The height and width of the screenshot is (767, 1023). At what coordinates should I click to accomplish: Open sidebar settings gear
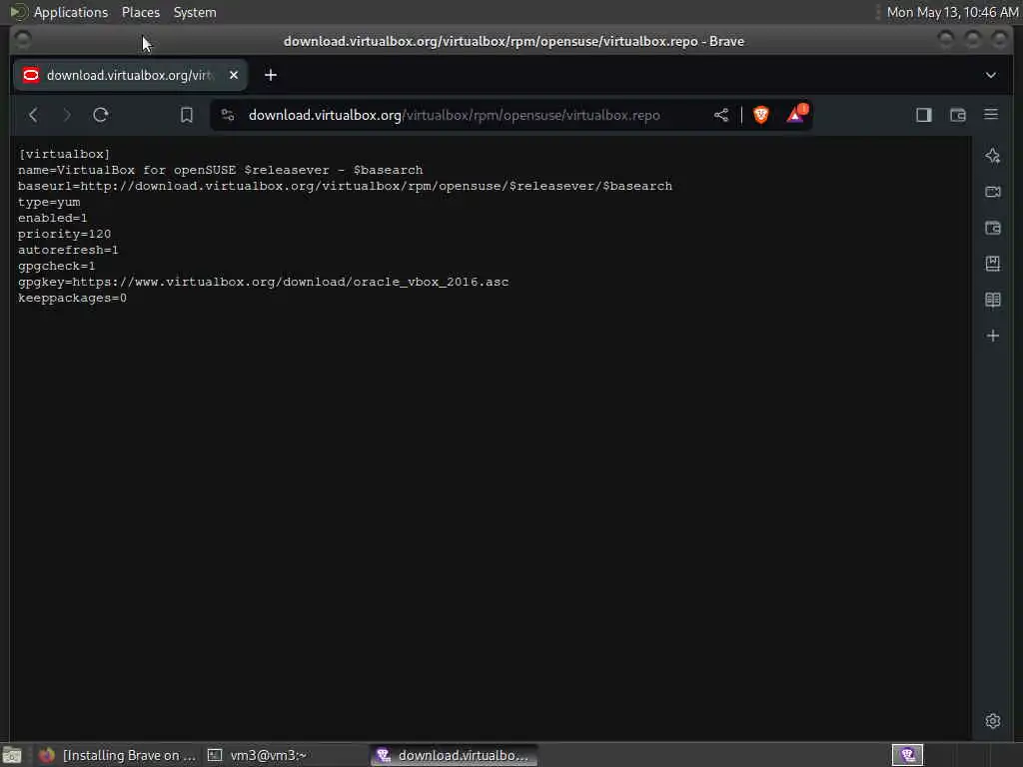pyautogui.click(x=993, y=721)
